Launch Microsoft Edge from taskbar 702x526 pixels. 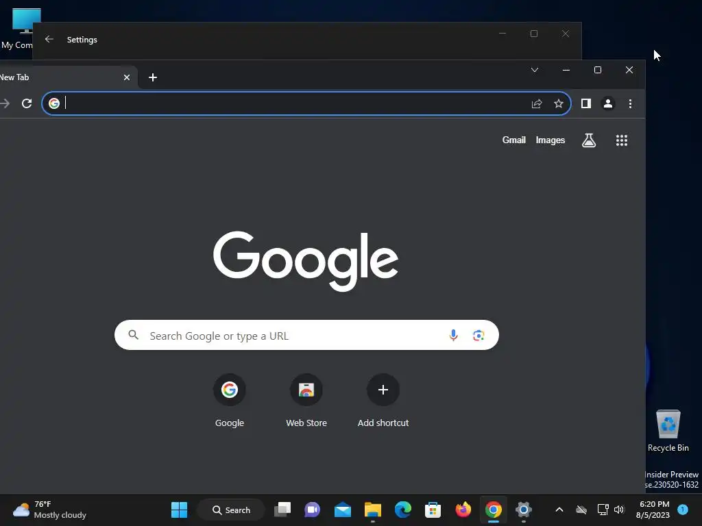tap(403, 510)
